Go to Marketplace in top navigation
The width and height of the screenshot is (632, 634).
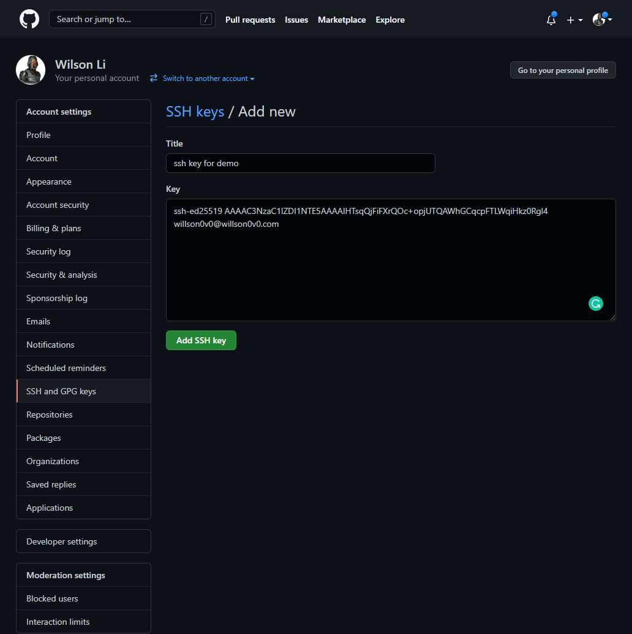(x=341, y=20)
